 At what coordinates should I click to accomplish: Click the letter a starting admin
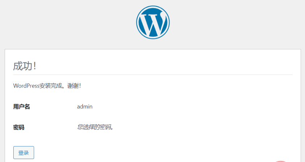click(79, 107)
